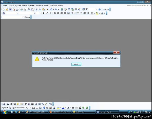Viewport: 152px width, 119px height.
Task: Open the แก้ไข (Edit) menu
Action: tap(11, 6)
